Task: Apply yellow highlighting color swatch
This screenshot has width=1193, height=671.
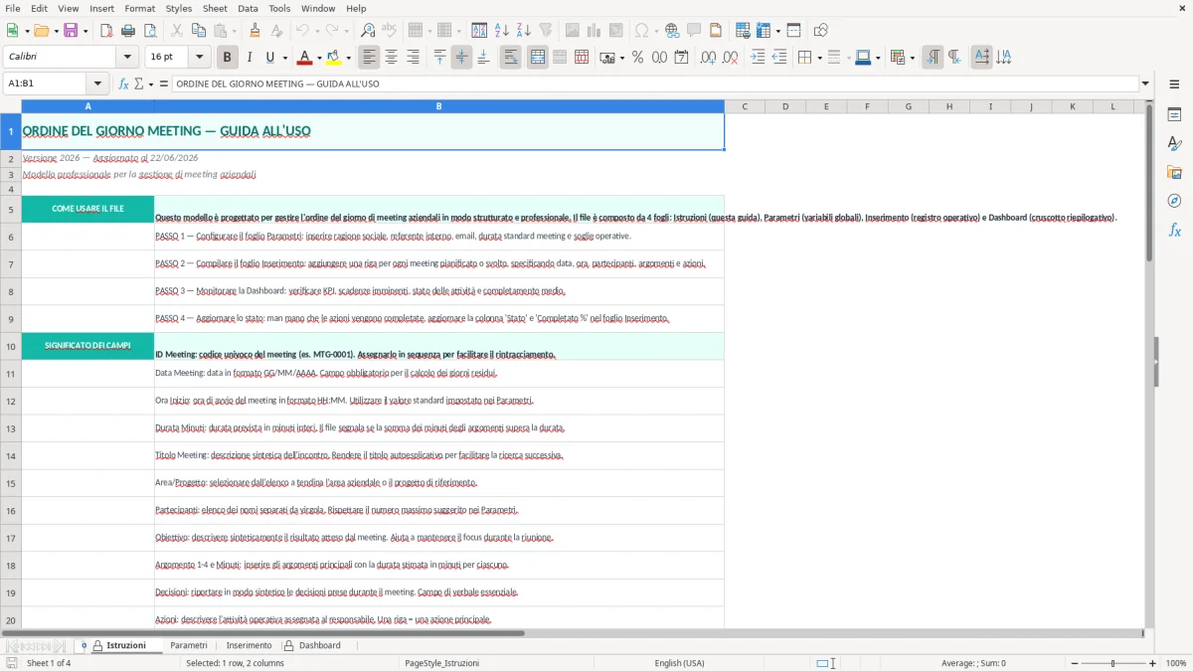Action: (333, 58)
